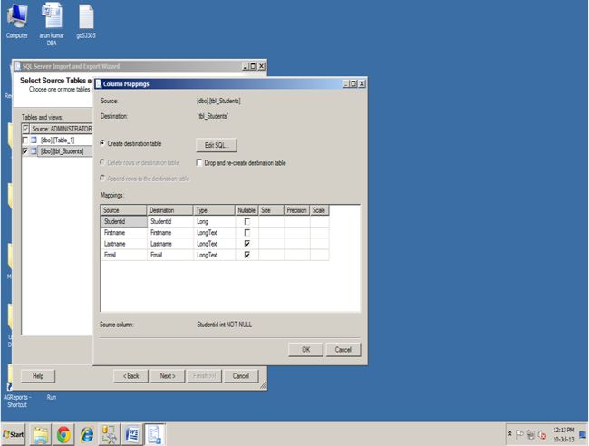Select the Email source cell

click(124, 255)
